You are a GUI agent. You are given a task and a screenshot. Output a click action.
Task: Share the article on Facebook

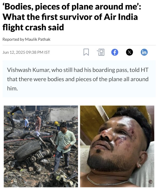click(x=115, y=52)
